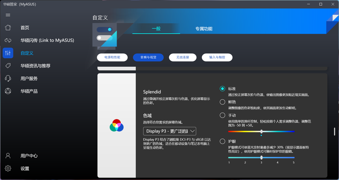Click the Splendid heading text
Screen dimensions: 339x180
152,92
